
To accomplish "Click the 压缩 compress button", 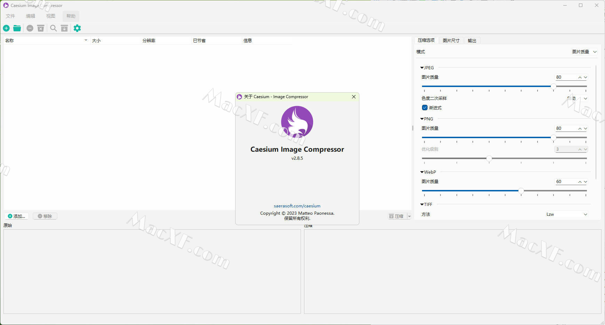I will coord(397,216).
